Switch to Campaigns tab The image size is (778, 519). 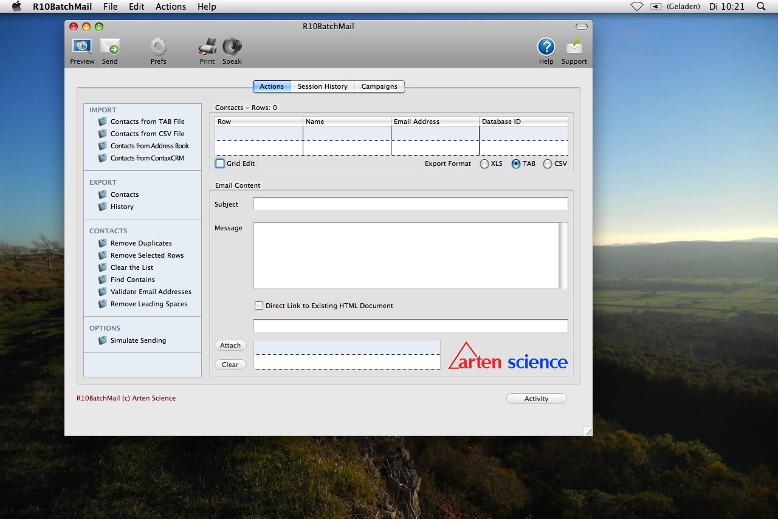pyautogui.click(x=379, y=86)
